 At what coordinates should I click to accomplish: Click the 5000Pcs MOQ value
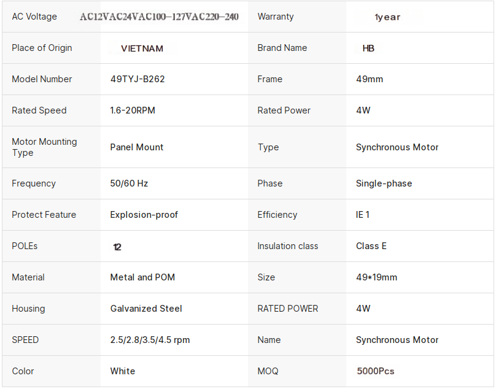click(x=376, y=371)
